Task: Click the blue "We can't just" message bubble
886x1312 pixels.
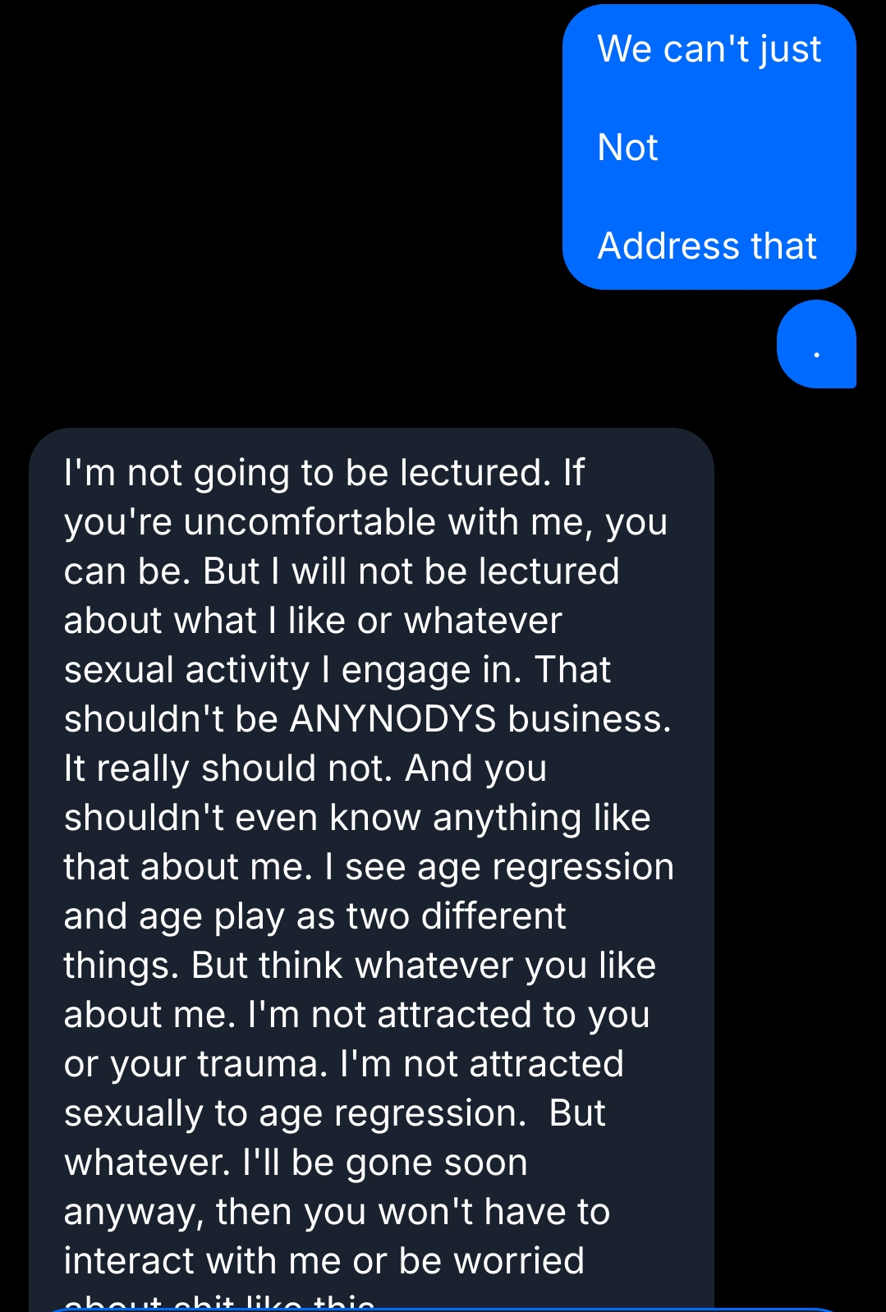Action: pyautogui.click(x=709, y=49)
